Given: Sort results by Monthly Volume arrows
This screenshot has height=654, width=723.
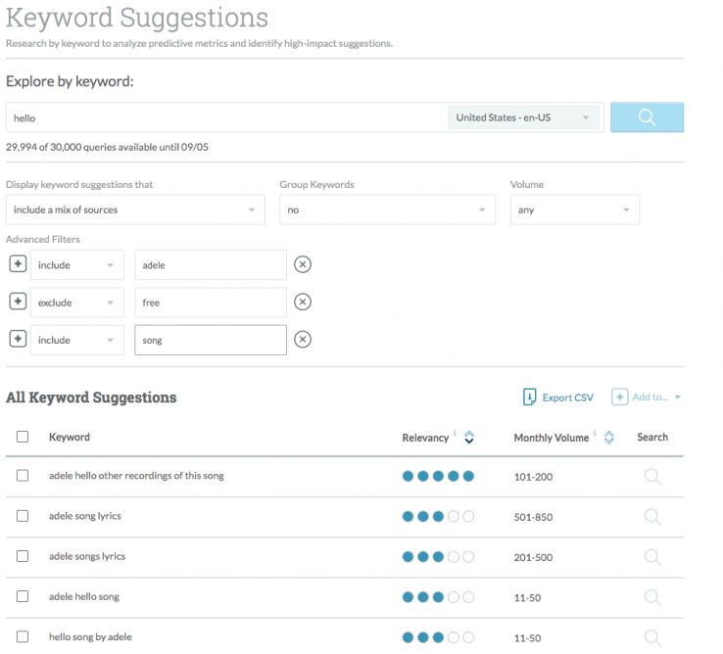Looking at the screenshot, I should pyautogui.click(x=609, y=438).
